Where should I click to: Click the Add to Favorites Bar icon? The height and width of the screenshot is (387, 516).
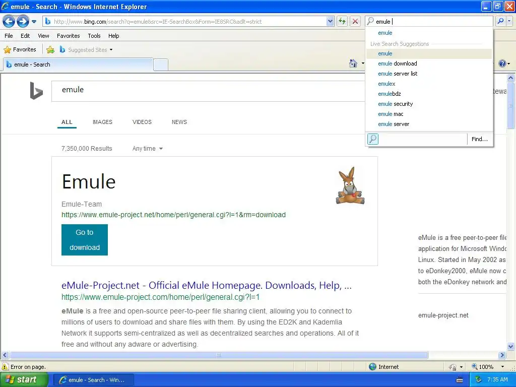[x=50, y=50]
